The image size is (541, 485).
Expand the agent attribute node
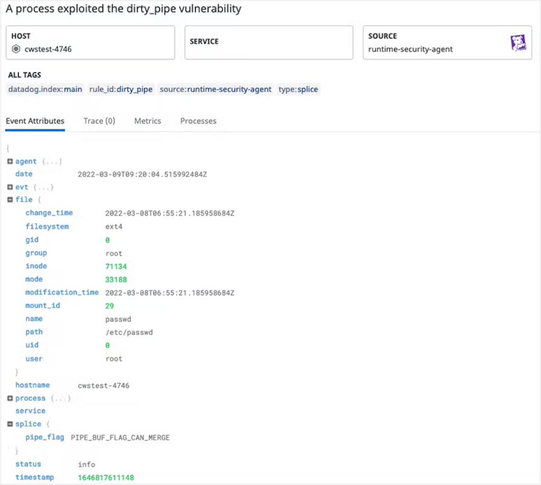coord(10,161)
